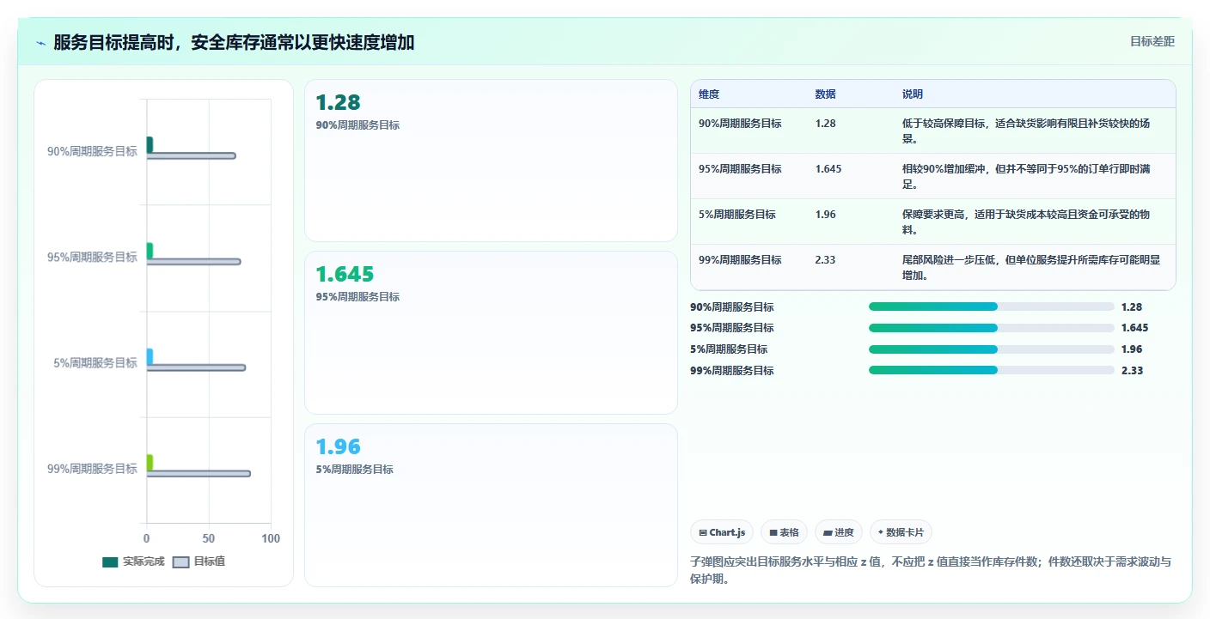Click the dark green 90% actual bar
This screenshot has width=1210, height=619.
click(150, 144)
